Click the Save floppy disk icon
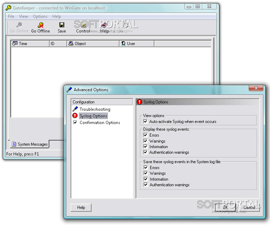Screen dimensions: 270x225 pyautogui.click(x=61, y=25)
